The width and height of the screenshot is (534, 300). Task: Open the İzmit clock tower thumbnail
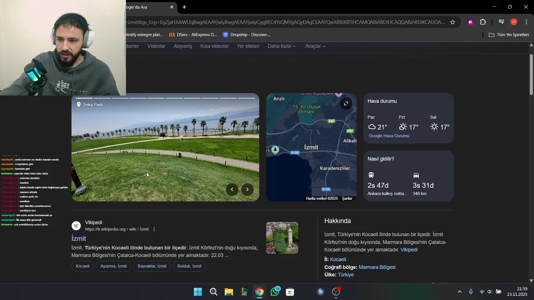(282, 238)
